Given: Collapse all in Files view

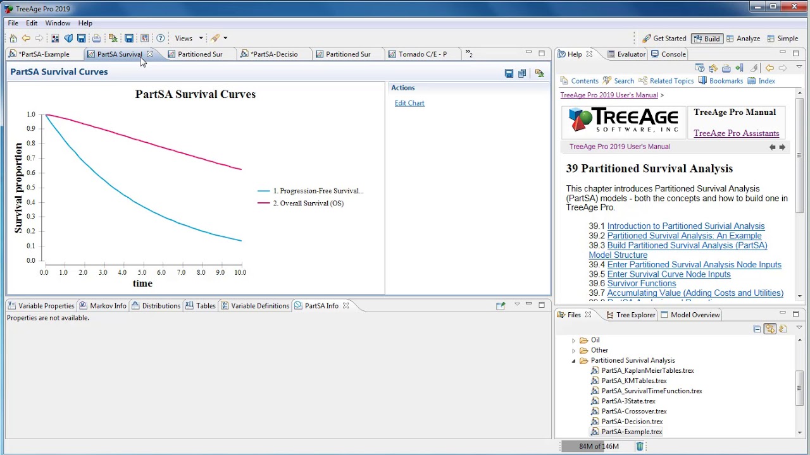Looking at the screenshot, I should [x=757, y=329].
